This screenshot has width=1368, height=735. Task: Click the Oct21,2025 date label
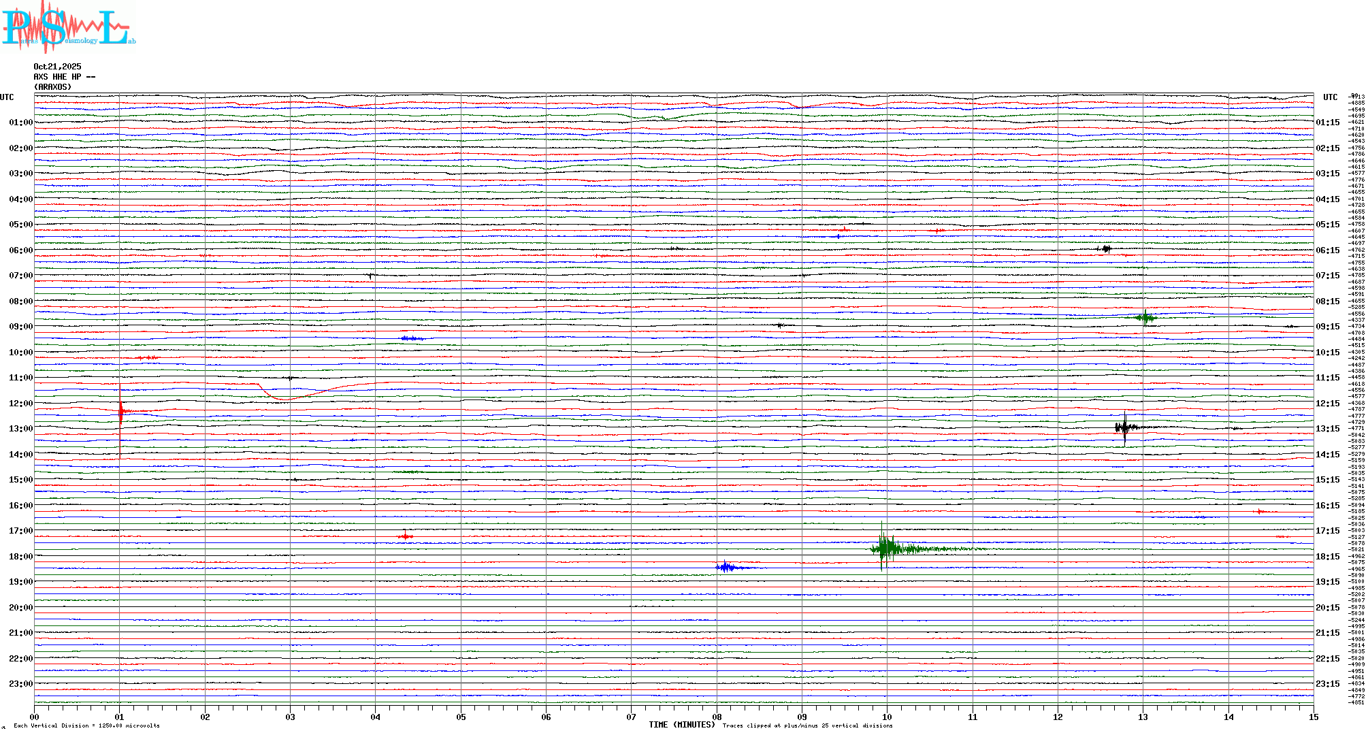(57, 67)
